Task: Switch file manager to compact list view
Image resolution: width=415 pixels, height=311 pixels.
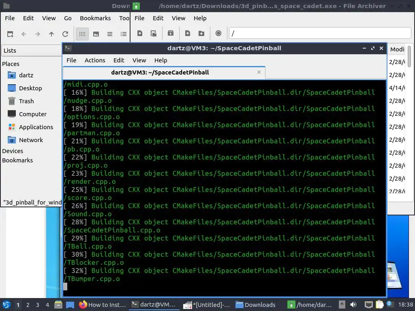Action: [109, 34]
